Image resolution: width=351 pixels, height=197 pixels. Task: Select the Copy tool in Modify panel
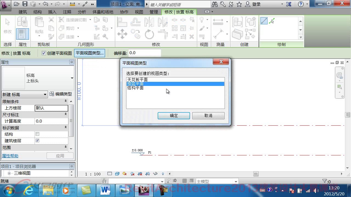pos(136,34)
